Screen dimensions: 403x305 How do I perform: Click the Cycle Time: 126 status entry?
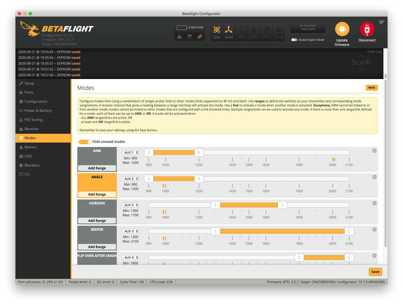click(x=132, y=282)
